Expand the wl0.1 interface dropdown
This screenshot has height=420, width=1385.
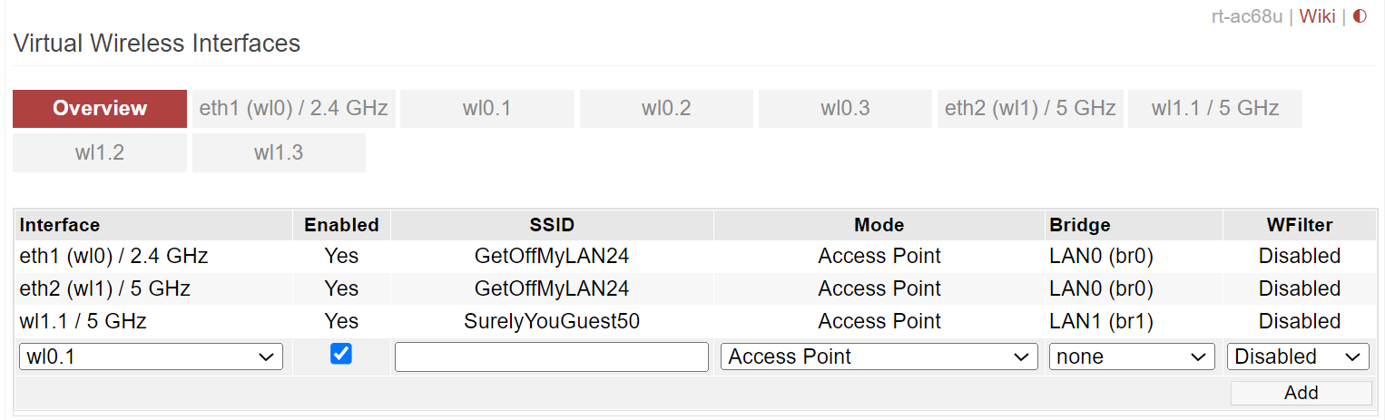pos(151,357)
